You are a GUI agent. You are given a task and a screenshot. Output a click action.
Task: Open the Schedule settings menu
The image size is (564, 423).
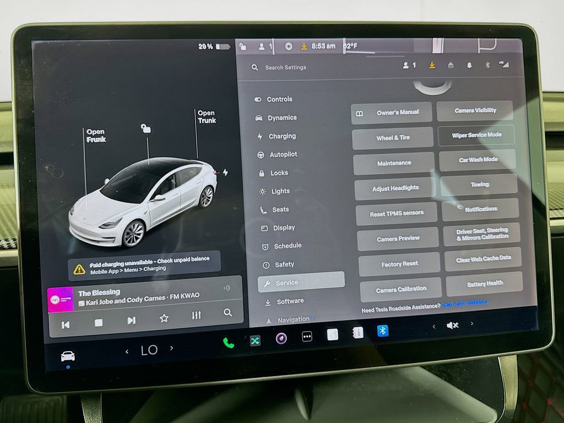coord(281,246)
